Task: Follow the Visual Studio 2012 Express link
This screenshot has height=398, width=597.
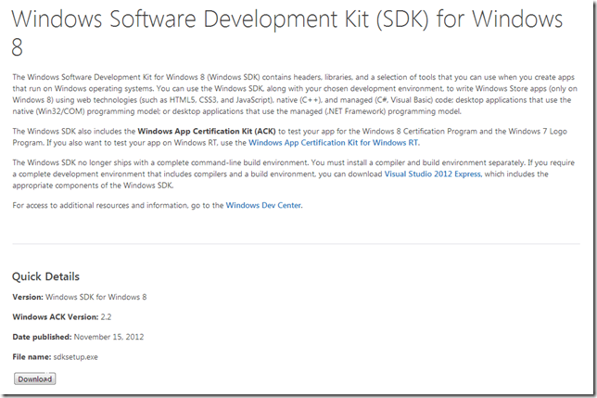Action: point(433,174)
